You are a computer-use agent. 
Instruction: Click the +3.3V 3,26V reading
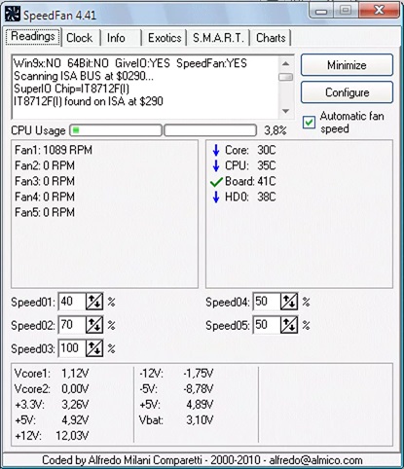[52, 405]
